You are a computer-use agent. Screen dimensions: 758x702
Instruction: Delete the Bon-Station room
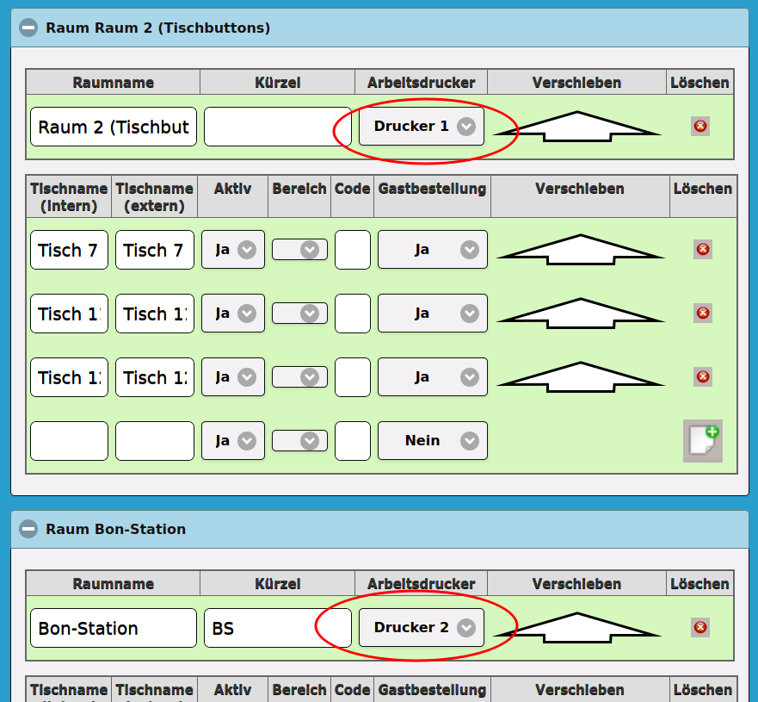700,628
